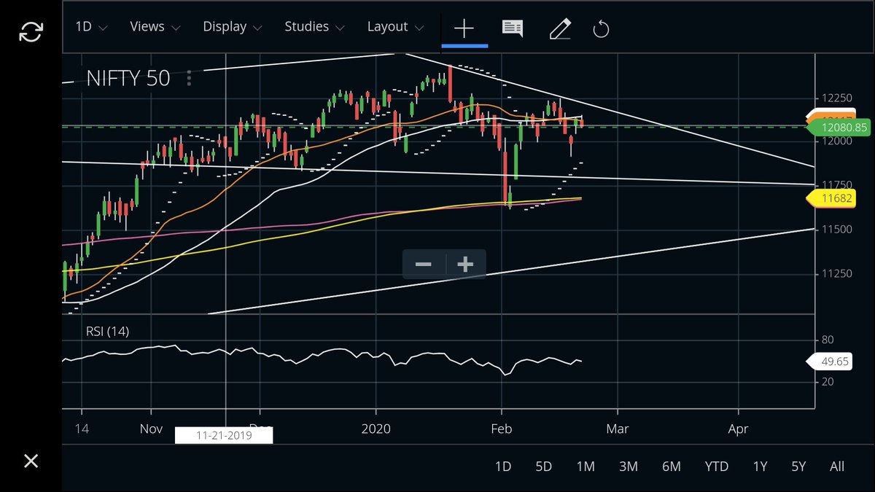Select the pencil drawing tool
Screen dimensions: 875x492
pos(559,28)
